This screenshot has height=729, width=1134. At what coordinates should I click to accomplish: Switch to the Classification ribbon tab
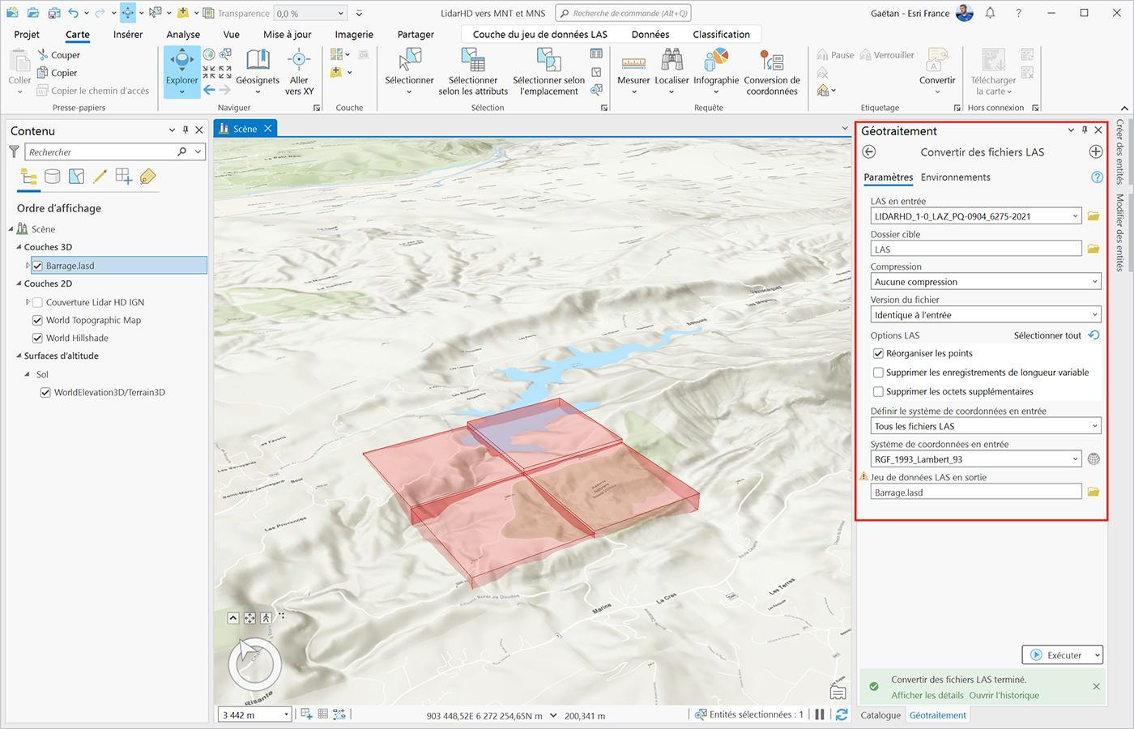[x=721, y=34]
